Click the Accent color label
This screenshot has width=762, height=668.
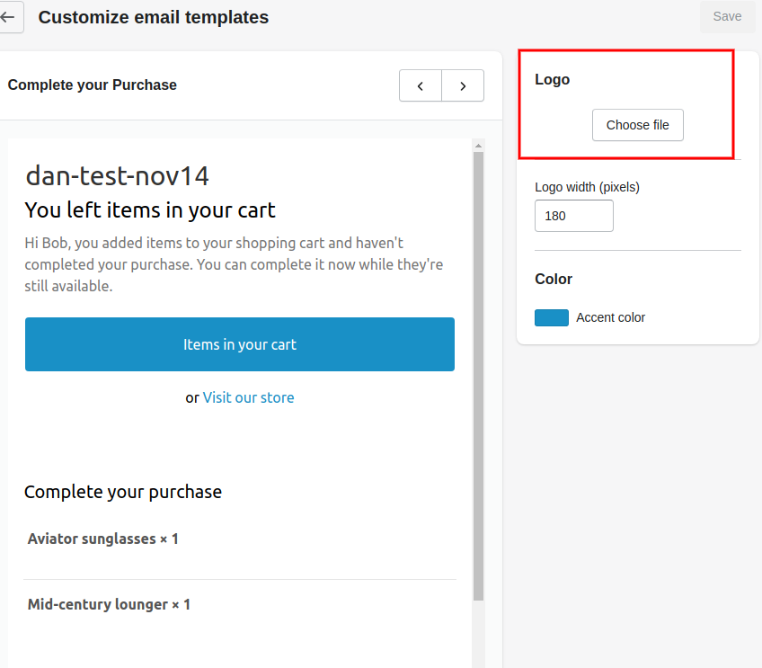[x=610, y=317]
